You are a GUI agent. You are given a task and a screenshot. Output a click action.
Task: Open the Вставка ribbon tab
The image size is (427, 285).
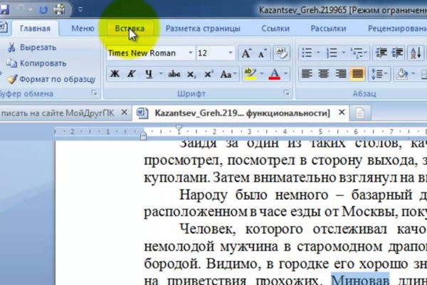click(x=130, y=28)
